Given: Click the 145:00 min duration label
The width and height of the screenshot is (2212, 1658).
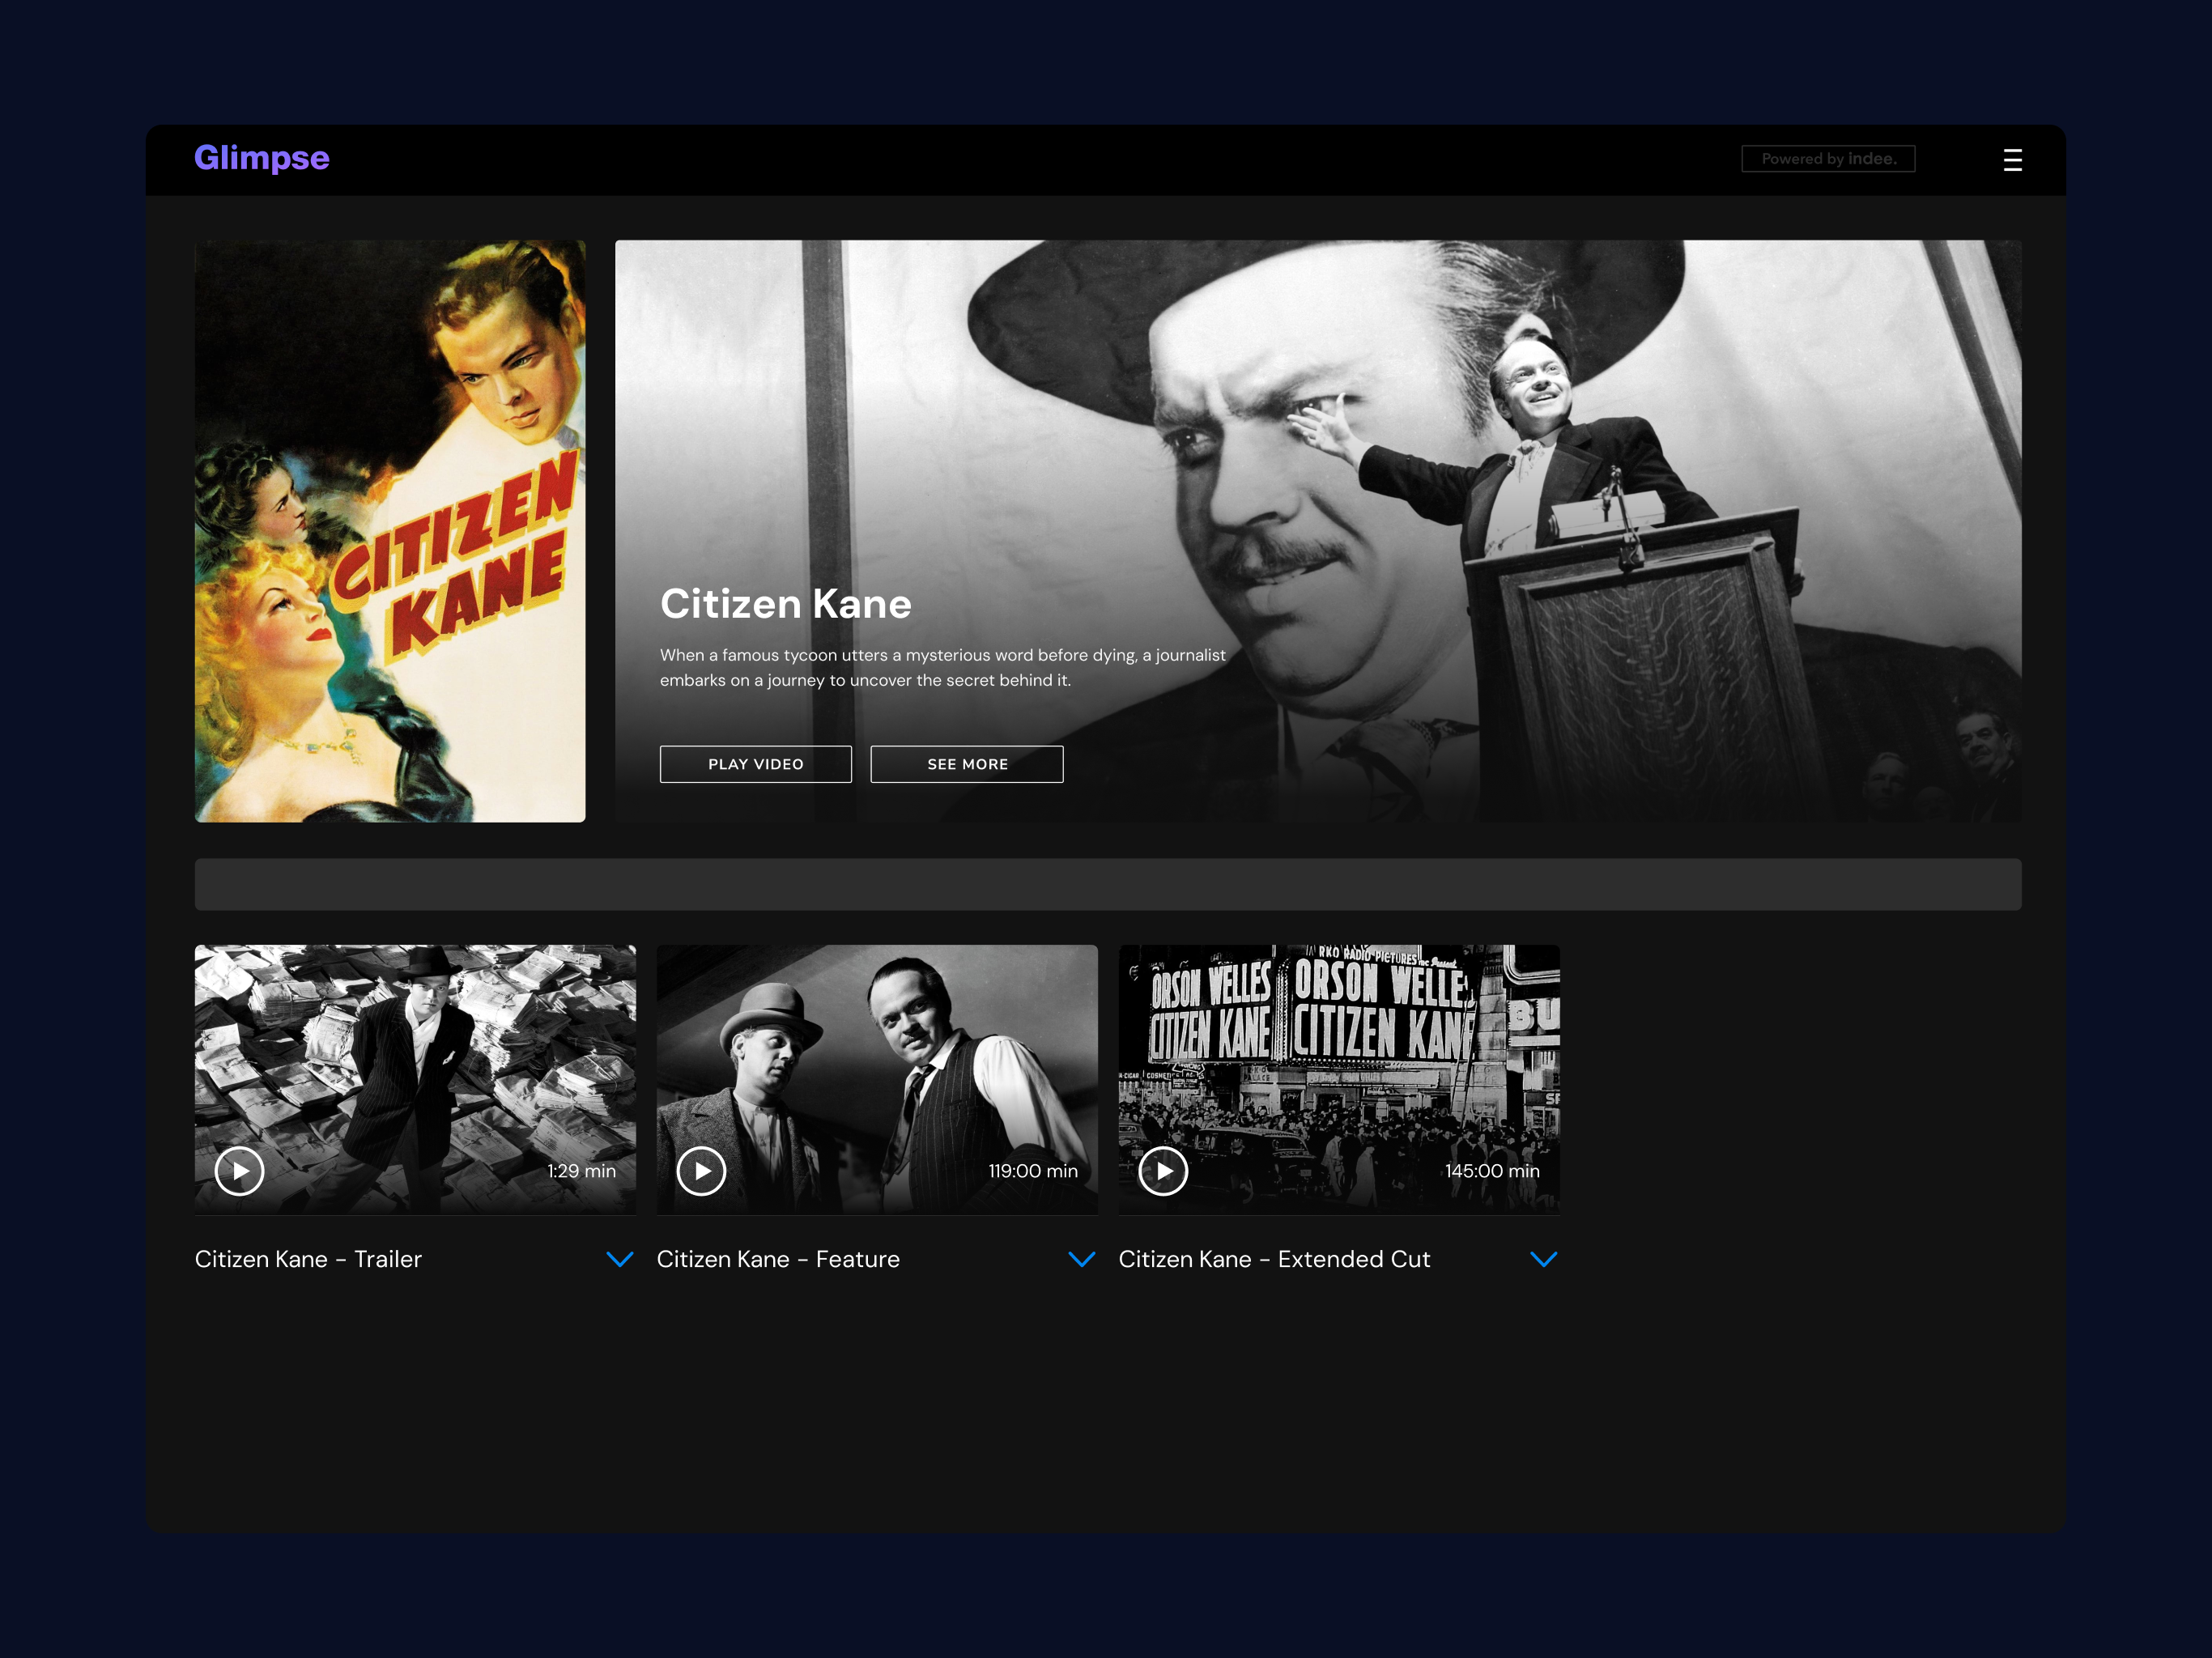Looking at the screenshot, I should pos(1492,1171).
